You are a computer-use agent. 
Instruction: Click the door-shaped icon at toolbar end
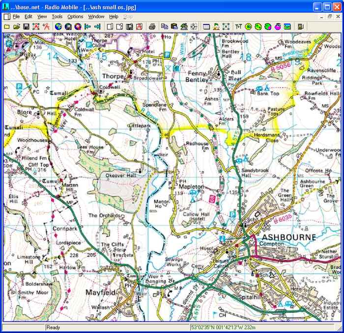(300, 26)
